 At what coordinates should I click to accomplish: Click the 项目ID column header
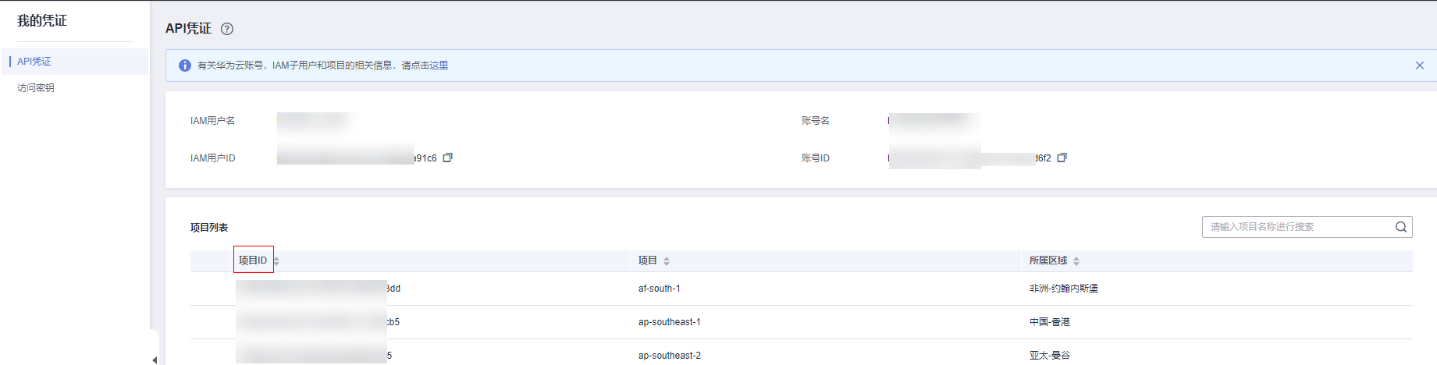click(253, 260)
